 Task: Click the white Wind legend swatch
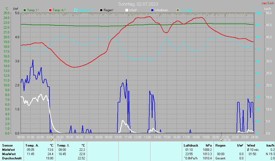click(x=127, y=10)
